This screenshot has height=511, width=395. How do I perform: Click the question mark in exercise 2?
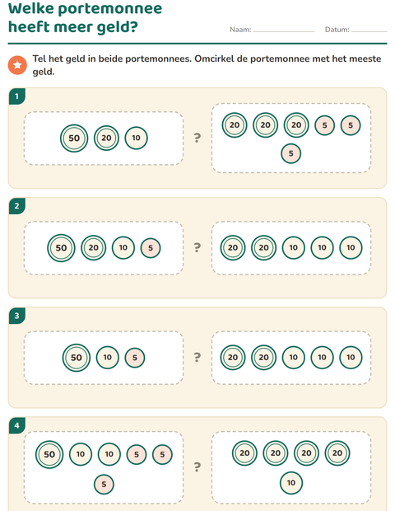197,248
